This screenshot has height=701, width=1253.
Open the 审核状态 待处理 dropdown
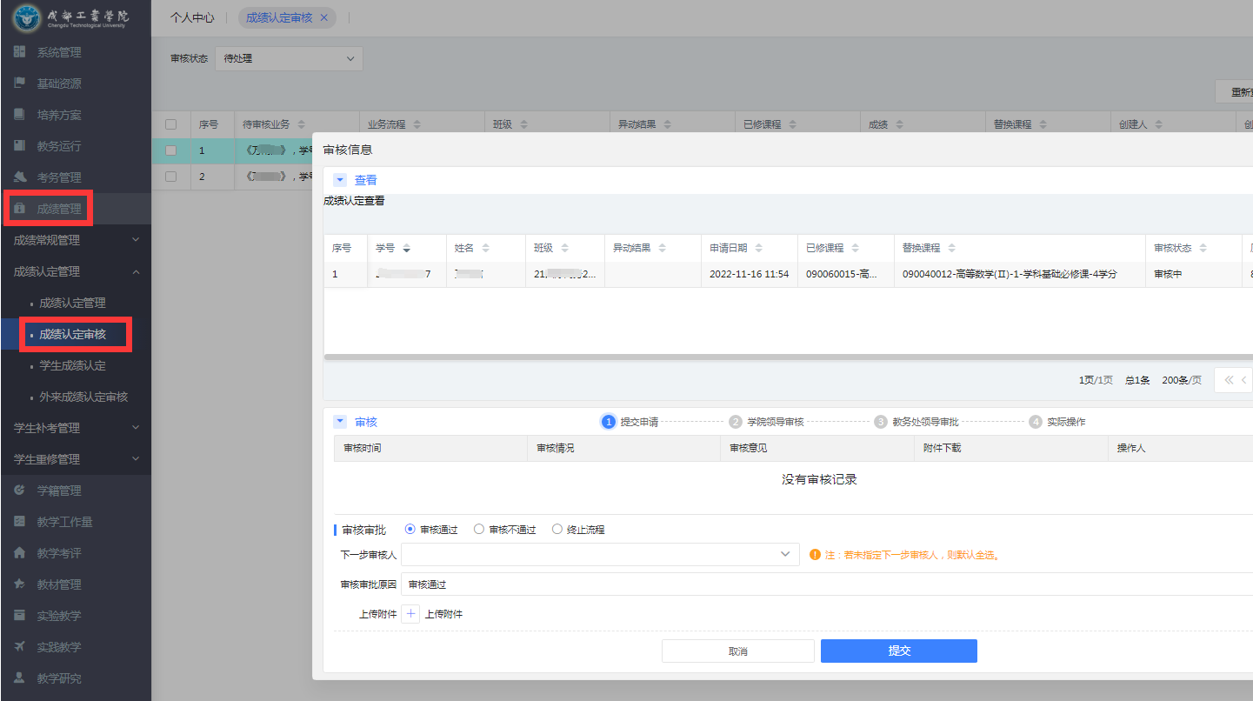click(289, 59)
